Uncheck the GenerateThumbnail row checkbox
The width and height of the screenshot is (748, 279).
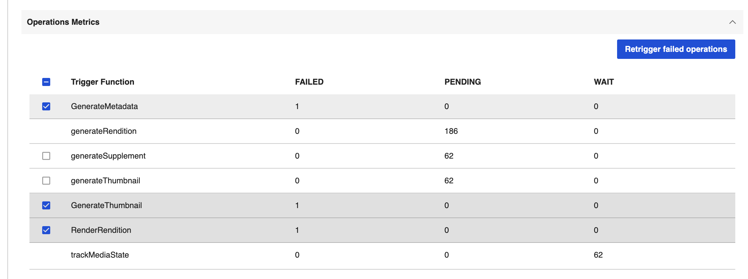click(46, 205)
